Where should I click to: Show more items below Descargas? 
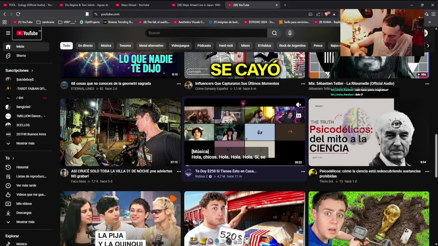pyautogui.click(x=25, y=222)
